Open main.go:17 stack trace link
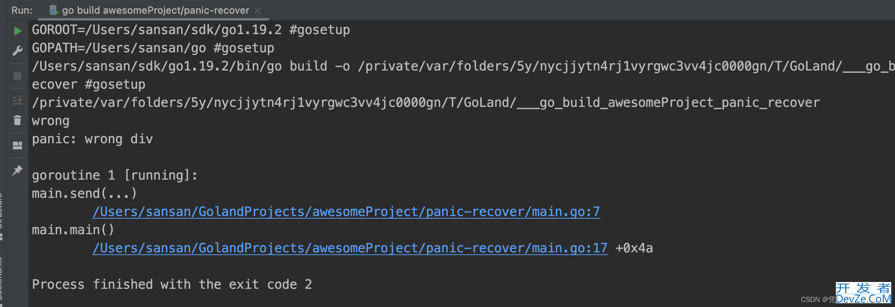 [x=350, y=248]
